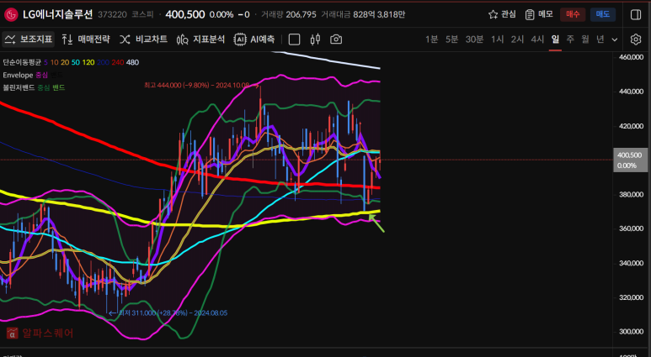The height and width of the screenshot is (357, 651).
Task: Click the red 매수 buy button
Action: tap(573, 14)
